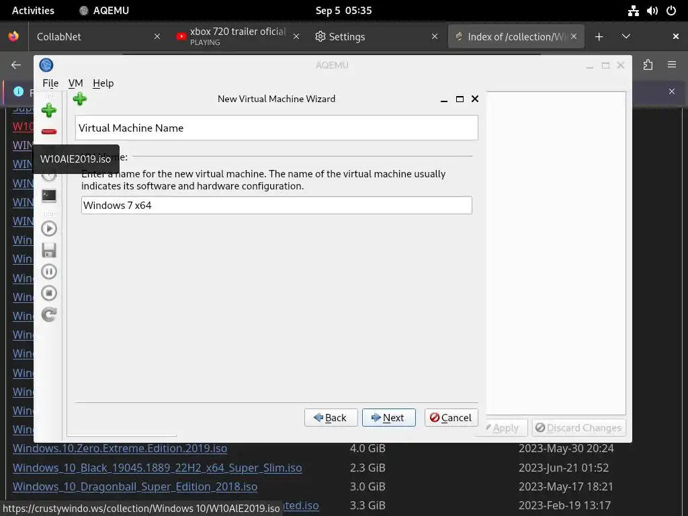Click the 4.0 GiB file size text
Image resolution: width=688 pixels, height=516 pixels.
click(368, 448)
